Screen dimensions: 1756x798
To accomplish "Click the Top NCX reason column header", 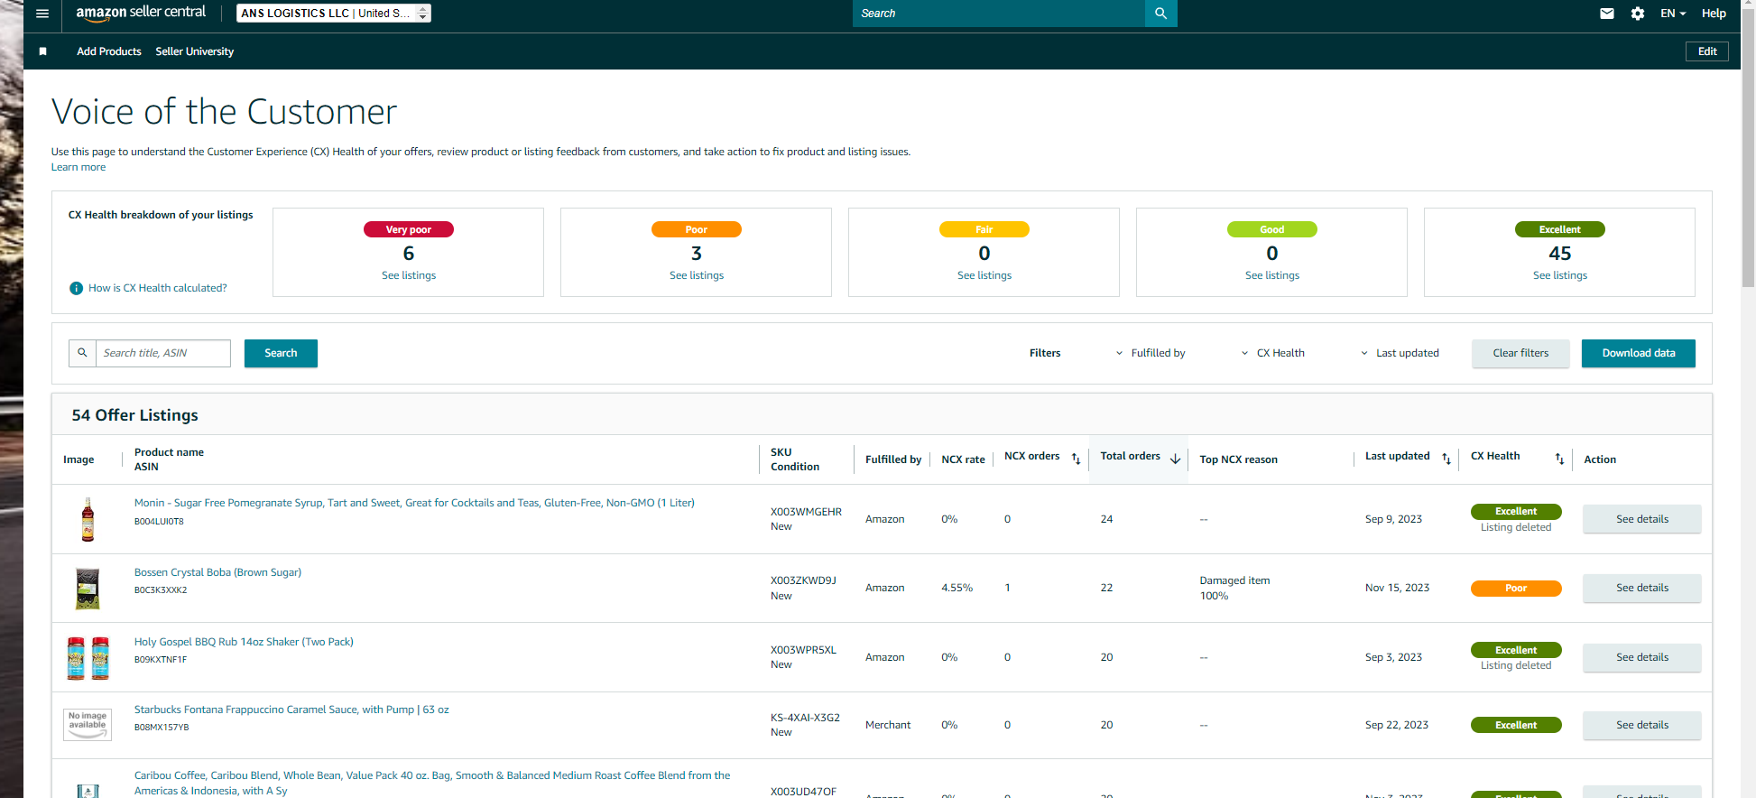I will coord(1238,459).
